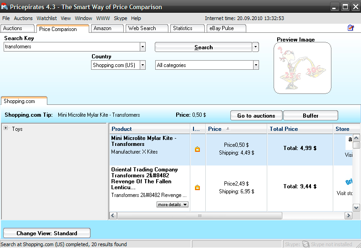361x248 pixels.
Task: Open the Search Key dropdown arrow
Action: click(x=143, y=47)
